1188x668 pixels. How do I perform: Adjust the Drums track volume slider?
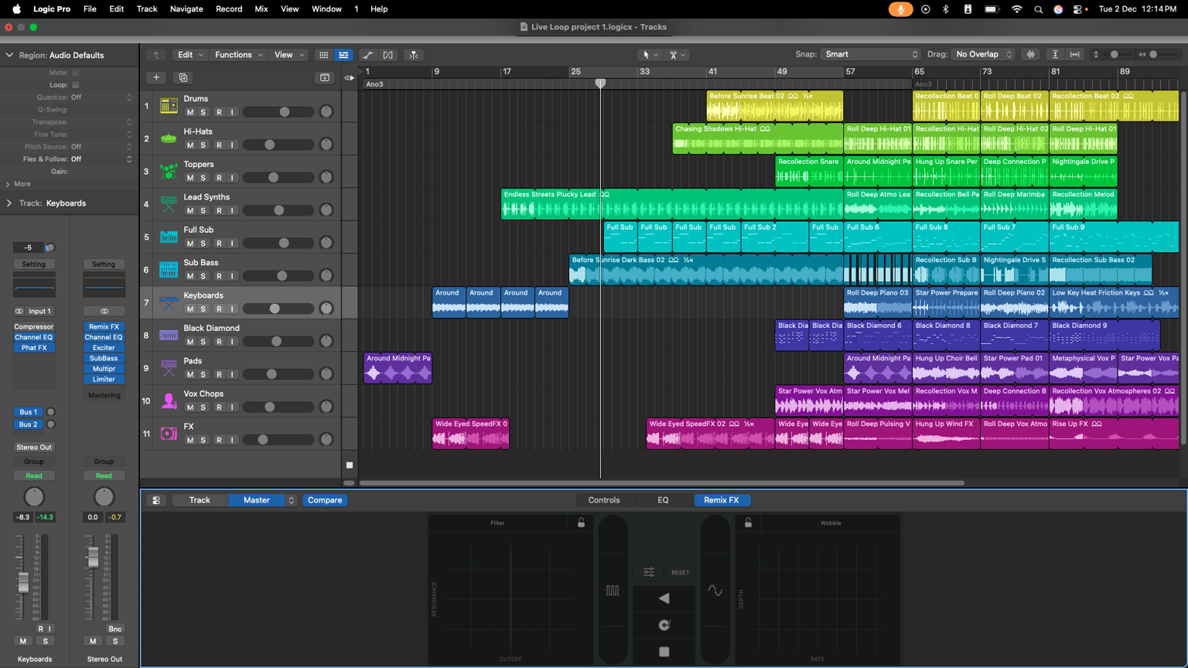click(x=278, y=112)
